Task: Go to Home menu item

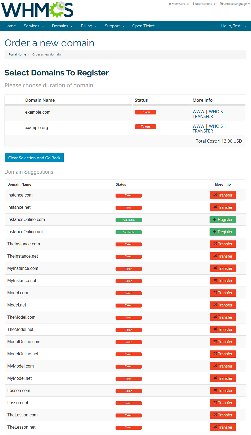Action: [x=10, y=26]
